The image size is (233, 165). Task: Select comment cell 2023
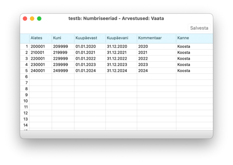pyautogui.click(x=156, y=65)
